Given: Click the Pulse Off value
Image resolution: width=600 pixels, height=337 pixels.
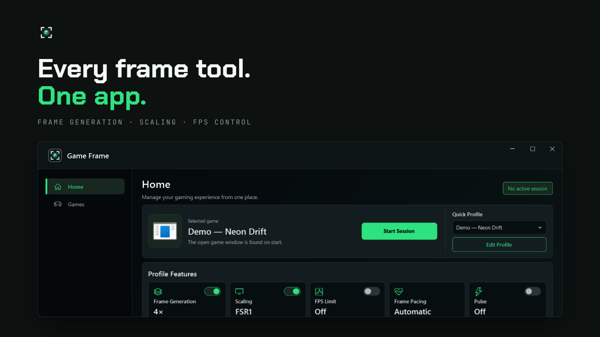Looking at the screenshot, I should tap(480, 311).
